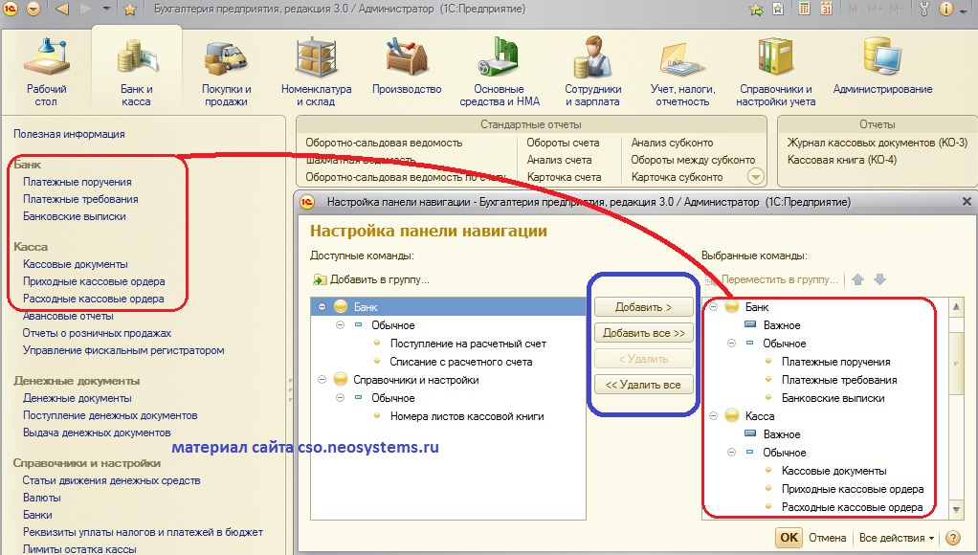
Task: Open the calendar icon in top toolbar
Action: tap(829, 10)
